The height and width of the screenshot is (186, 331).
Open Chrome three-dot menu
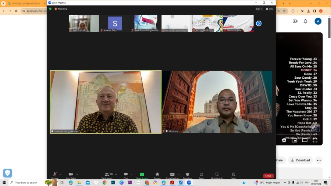(327, 11)
